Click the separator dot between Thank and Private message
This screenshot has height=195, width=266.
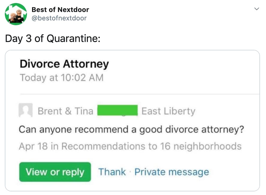pyautogui.click(x=130, y=172)
